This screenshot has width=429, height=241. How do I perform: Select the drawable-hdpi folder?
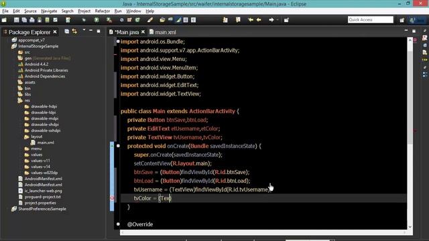click(44, 106)
